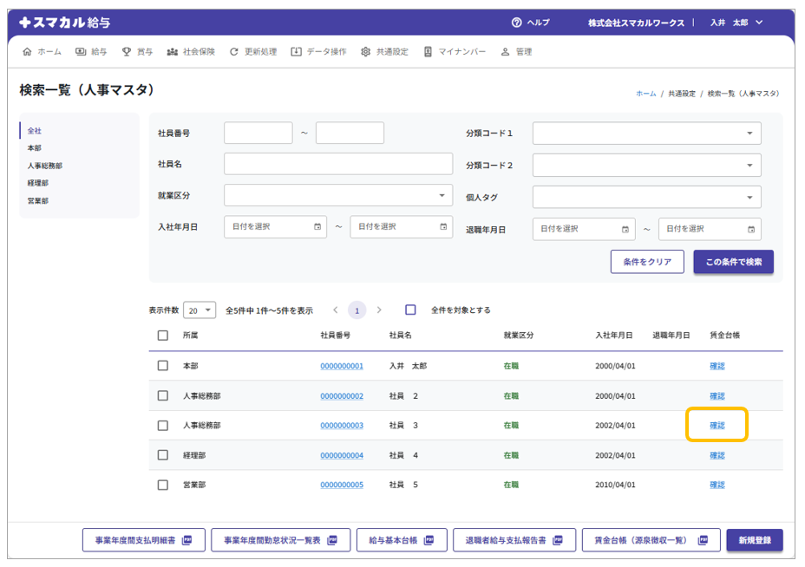805x567 pixels.
Task: Click the calendar icon in hire start date
Action: (x=318, y=227)
